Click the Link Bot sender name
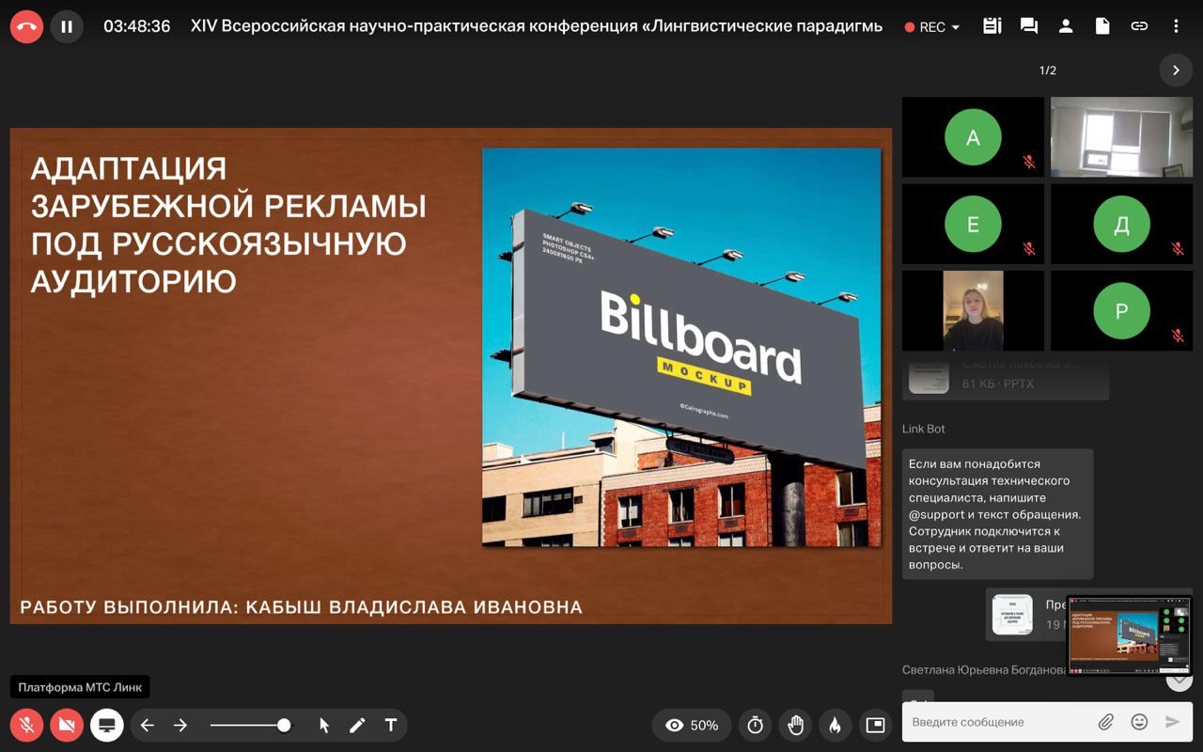The width and height of the screenshot is (1203, 752). [x=924, y=429]
